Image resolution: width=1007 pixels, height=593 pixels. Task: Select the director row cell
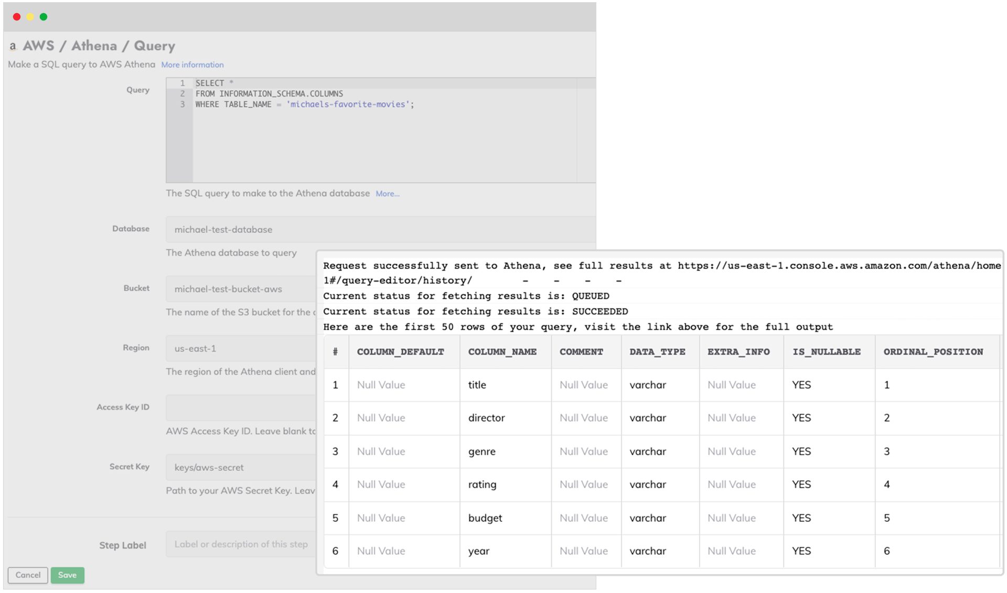(486, 418)
